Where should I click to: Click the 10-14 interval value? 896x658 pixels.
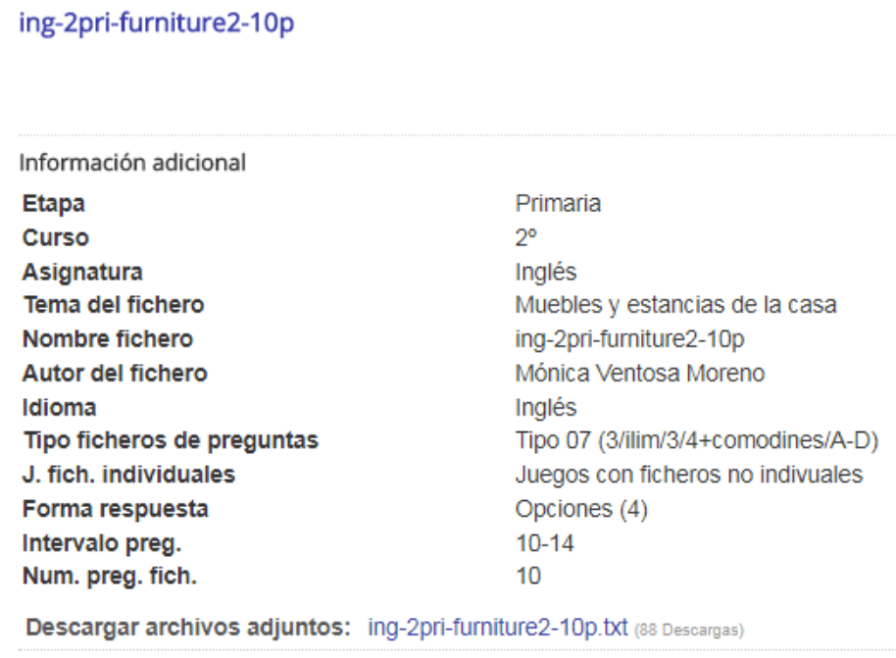(545, 542)
